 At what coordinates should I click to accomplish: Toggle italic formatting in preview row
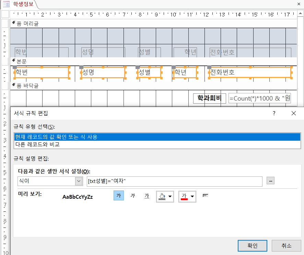[x=133, y=196]
